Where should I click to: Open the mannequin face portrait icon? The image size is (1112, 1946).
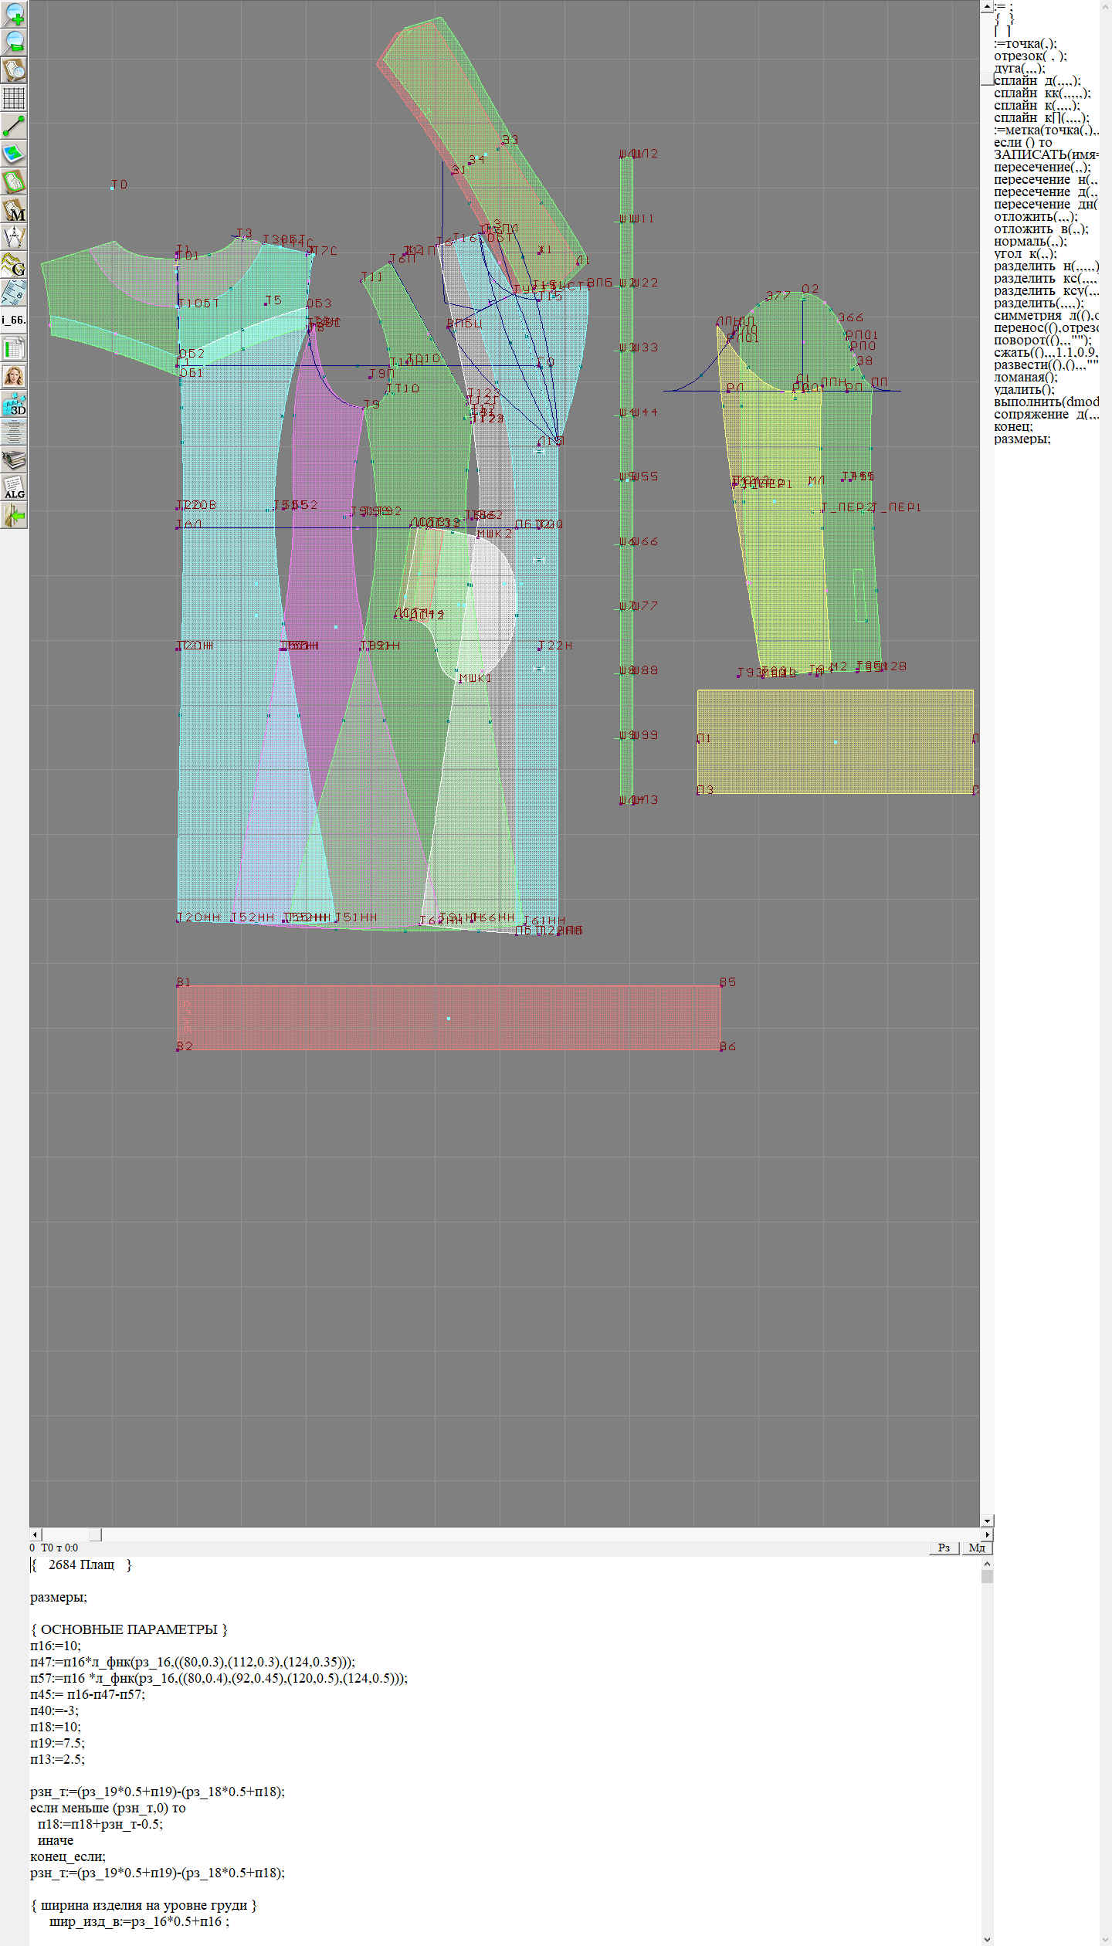coord(14,376)
